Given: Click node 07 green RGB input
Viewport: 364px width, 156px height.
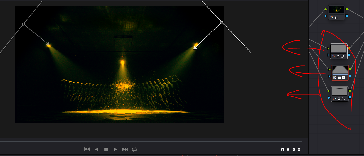Looking at the screenshot, I should pos(329,91).
